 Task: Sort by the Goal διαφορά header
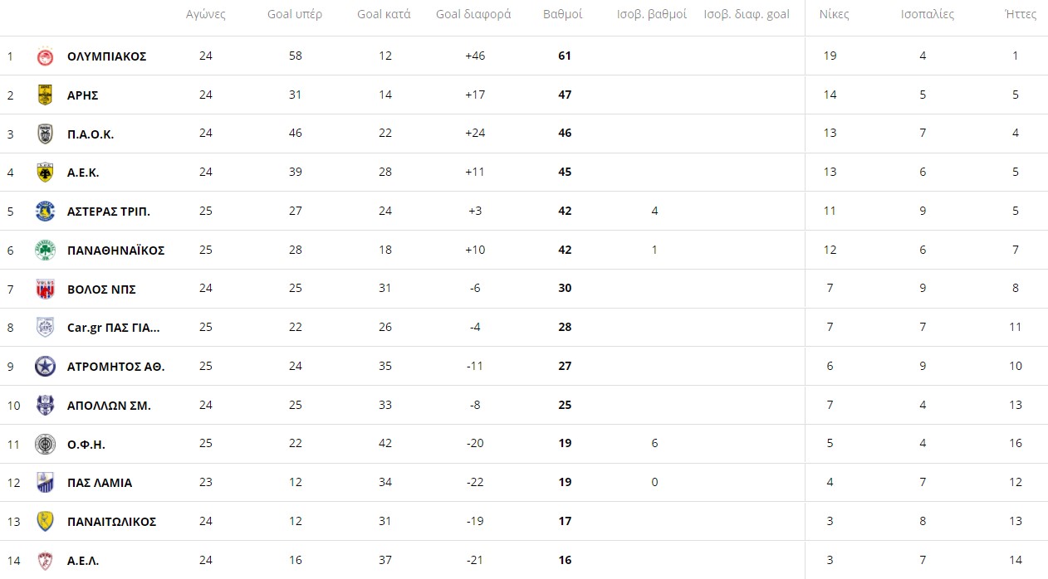coord(473,15)
